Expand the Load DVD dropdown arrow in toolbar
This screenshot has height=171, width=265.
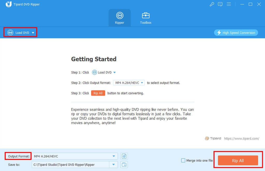[x=33, y=33]
